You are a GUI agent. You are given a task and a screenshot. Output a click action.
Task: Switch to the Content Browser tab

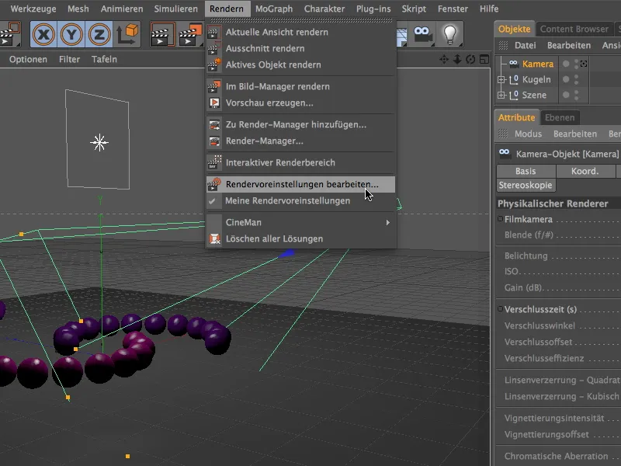click(574, 29)
